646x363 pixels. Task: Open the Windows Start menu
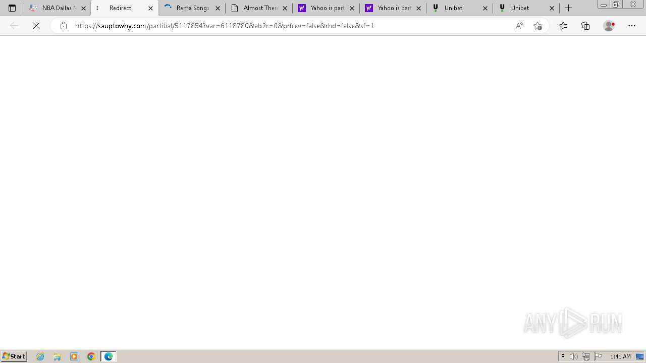(x=14, y=356)
